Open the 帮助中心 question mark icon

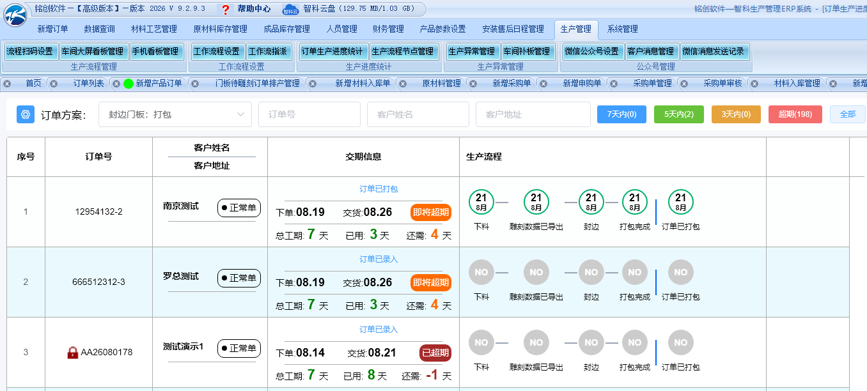pos(226,10)
